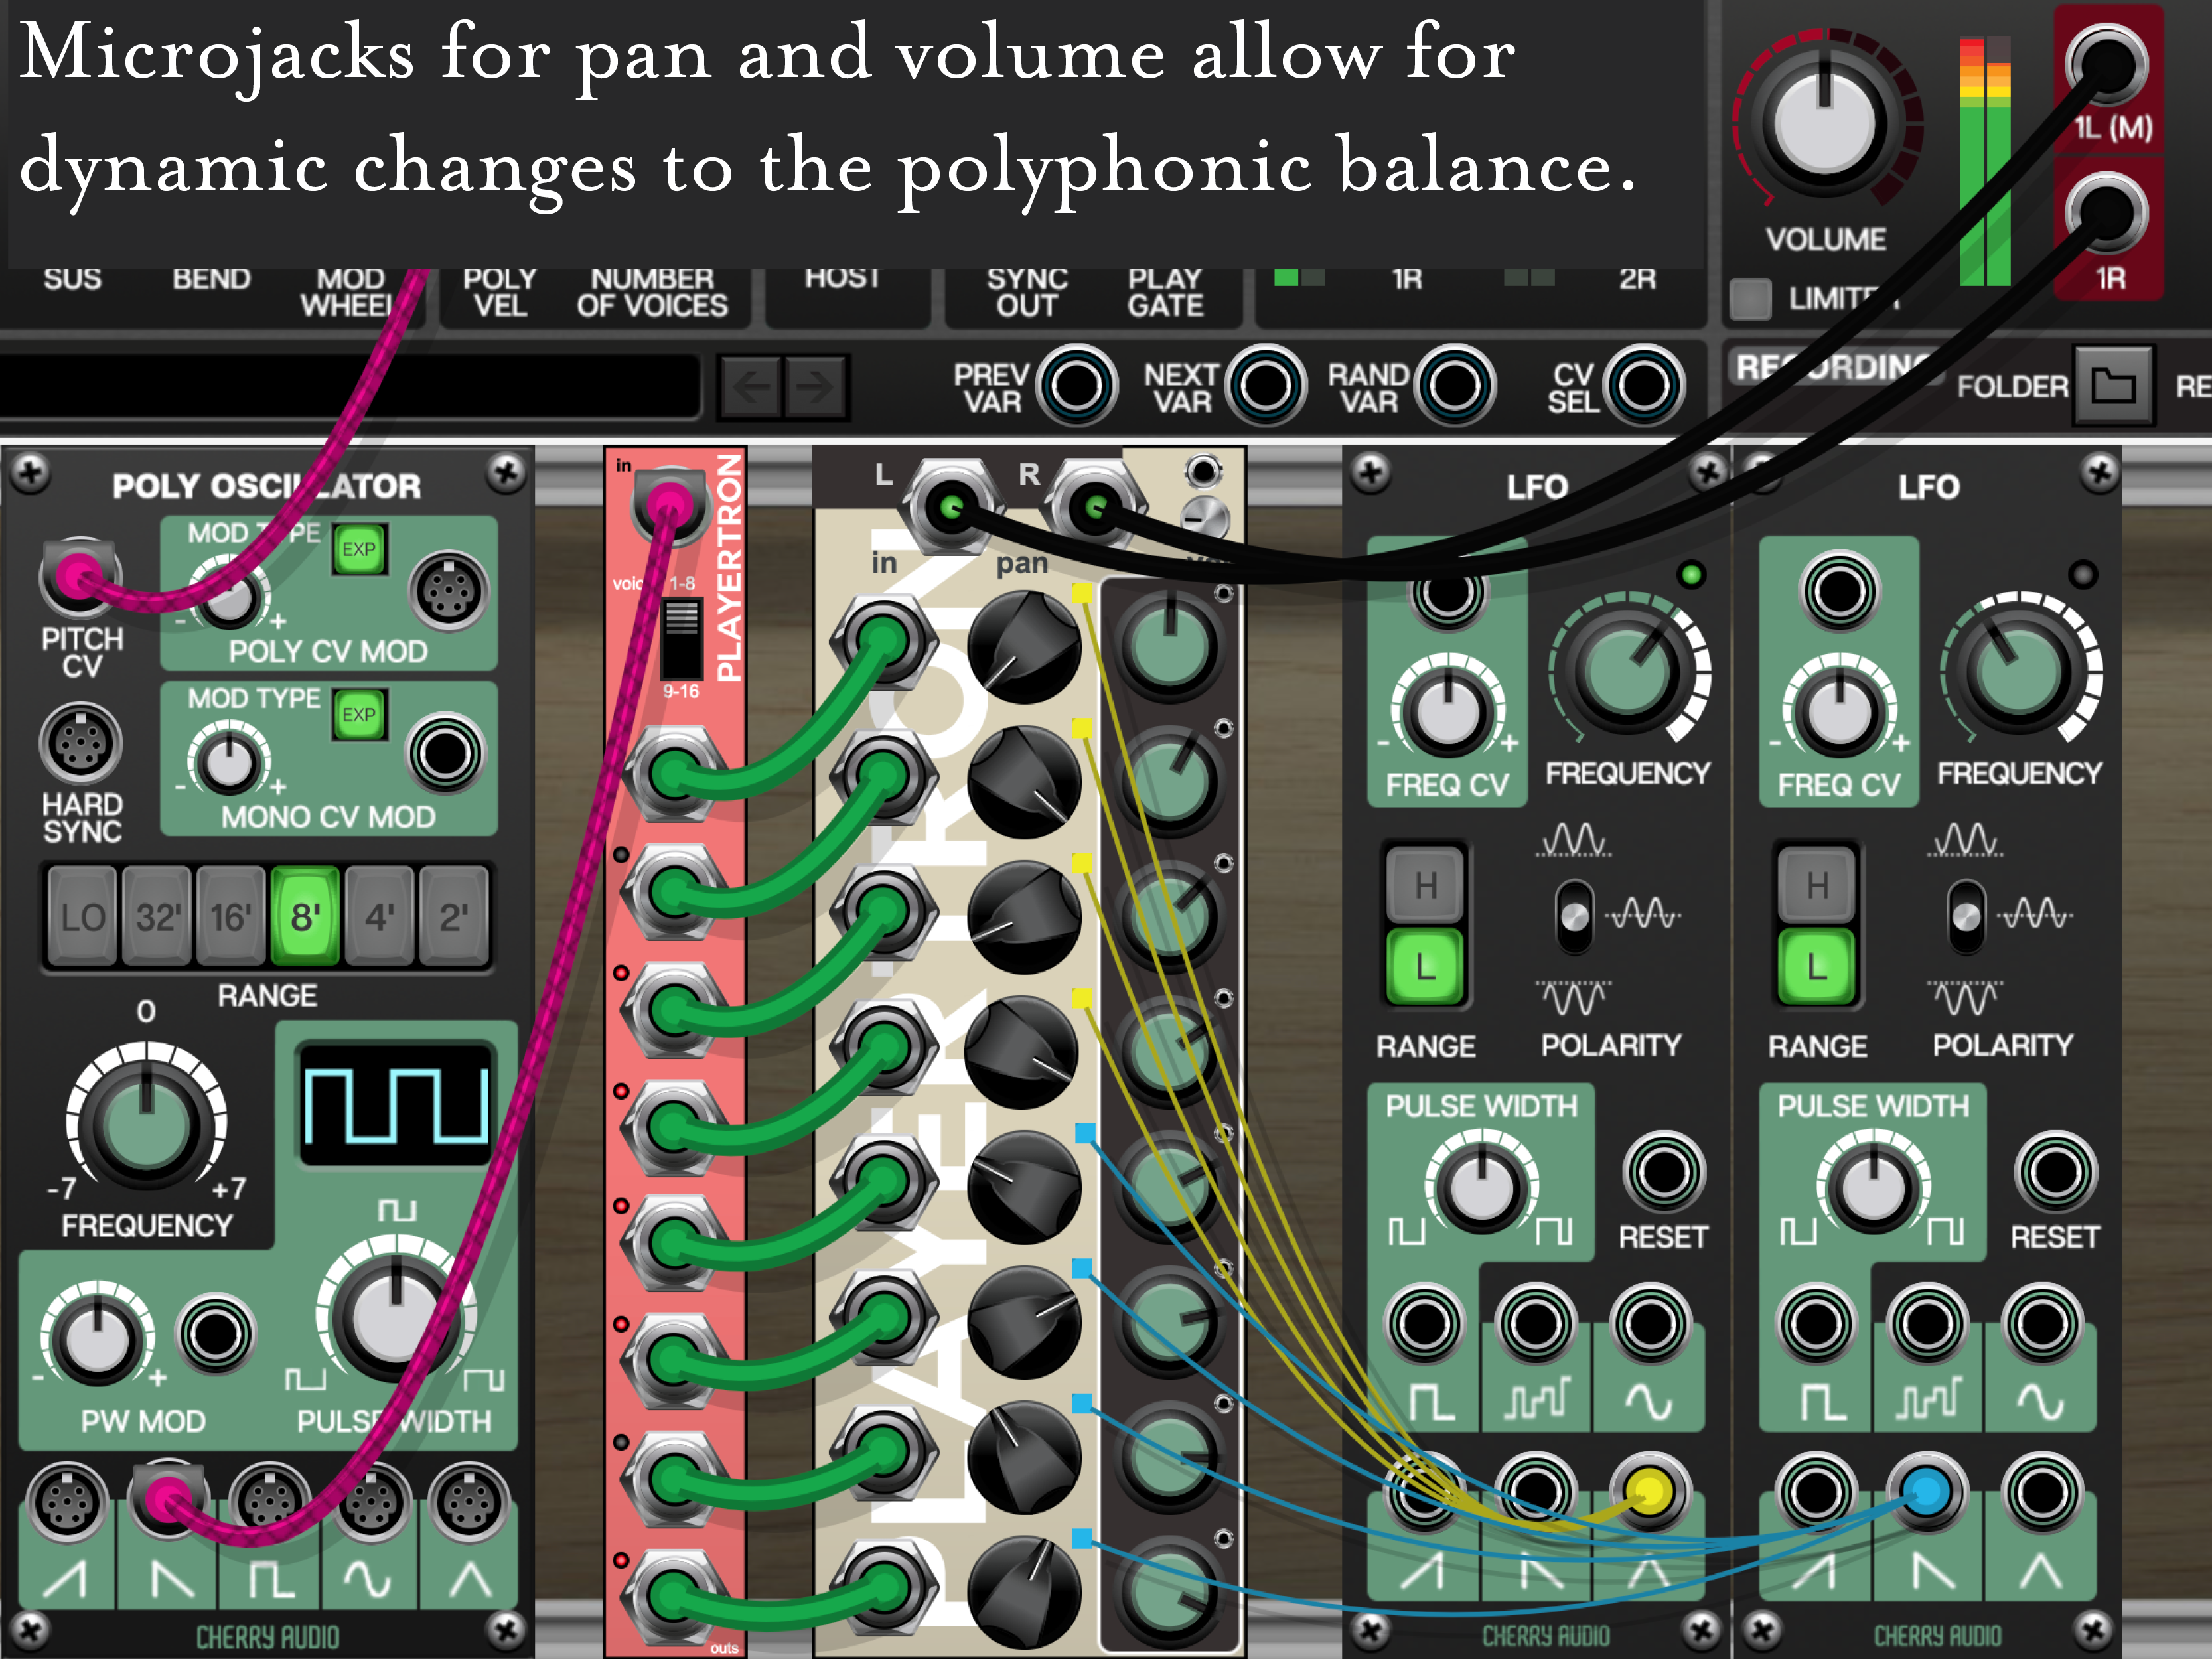Screen dimensions: 2212x1659
Task: Click the NEXT VAR input jack
Action: [1265, 386]
